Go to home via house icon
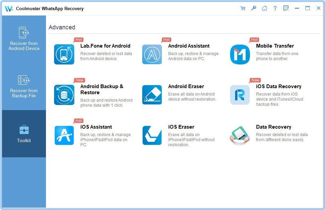Screen dimensions: 325x210 [x=264, y=8]
